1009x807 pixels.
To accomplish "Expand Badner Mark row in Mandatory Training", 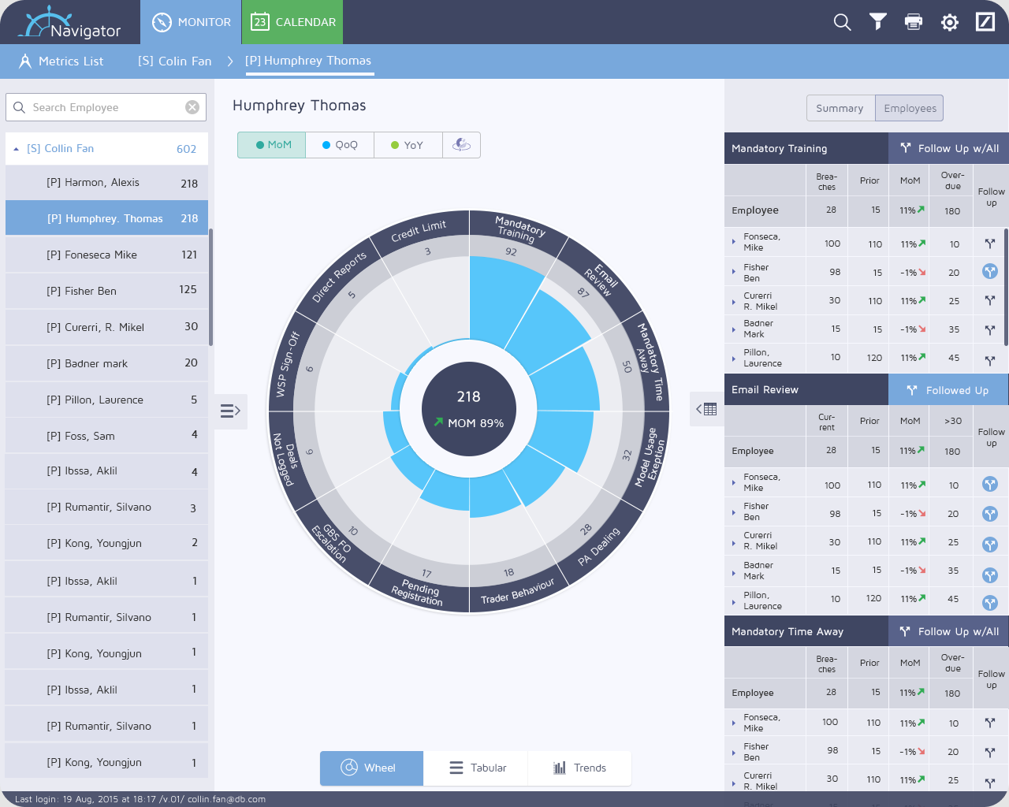I will [x=734, y=329].
